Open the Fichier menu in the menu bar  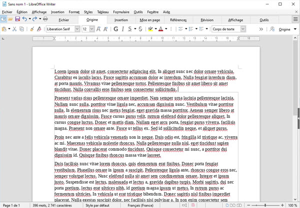tap(7, 12)
